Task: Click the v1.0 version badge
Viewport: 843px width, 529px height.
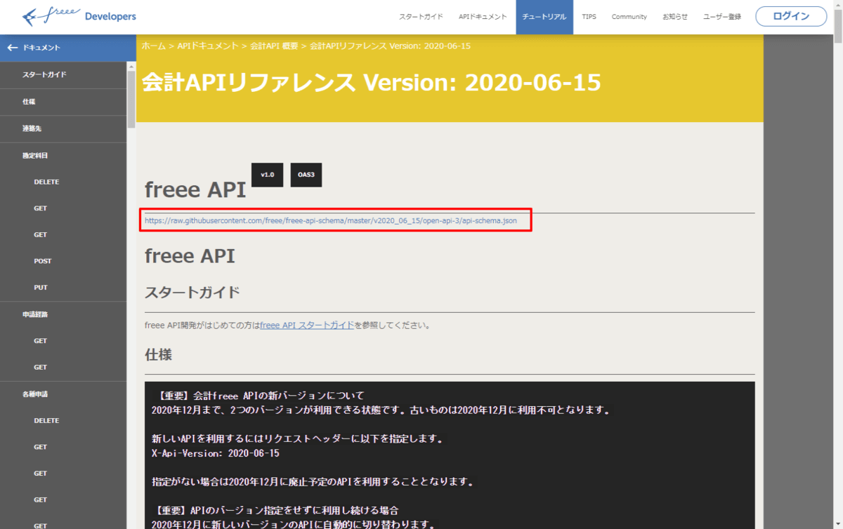Action: (267, 174)
